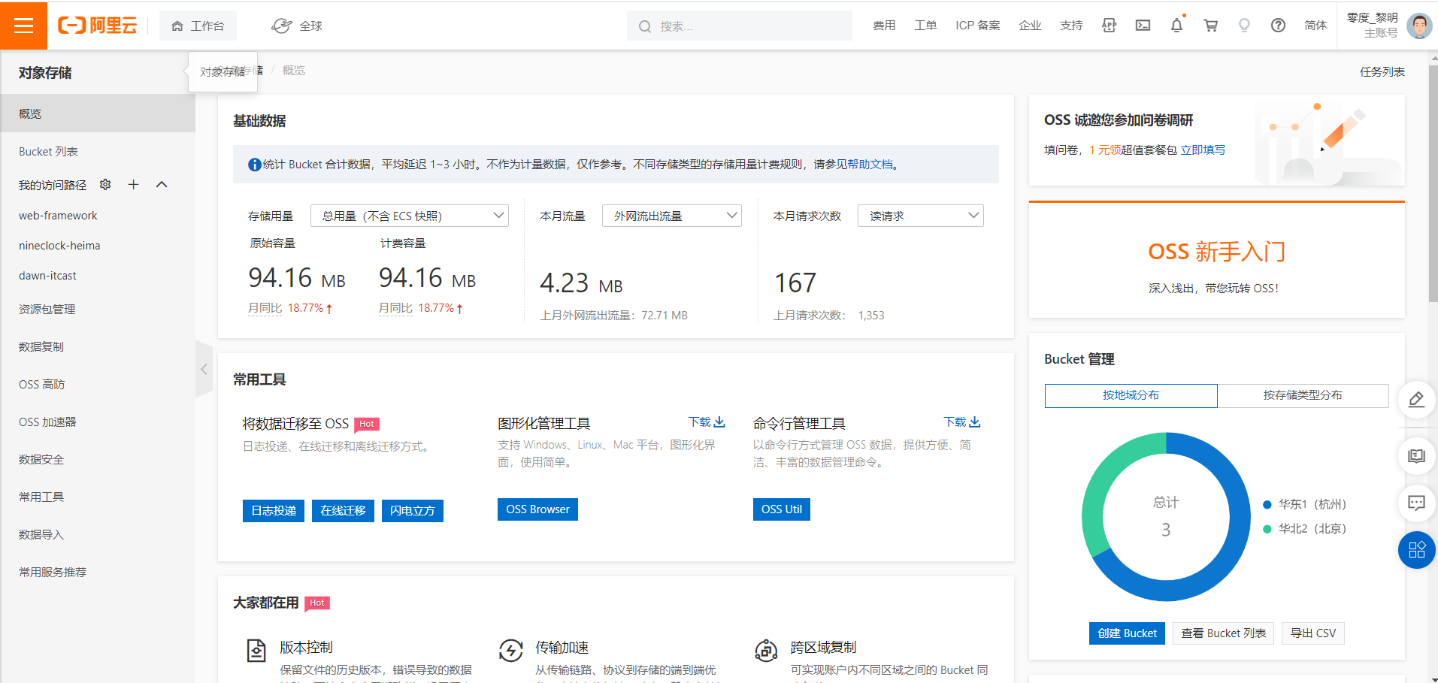1438x683 pixels.
Task: Open the hamburger menu in top-left corner
Action: (x=23, y=26)
